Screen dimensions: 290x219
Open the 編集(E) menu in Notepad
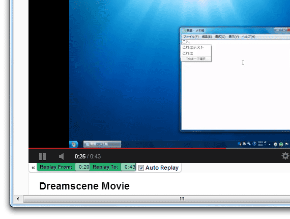[207, 37]
